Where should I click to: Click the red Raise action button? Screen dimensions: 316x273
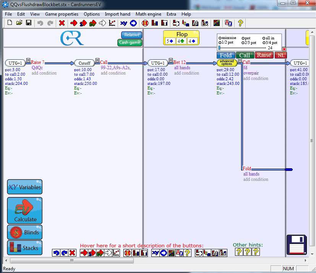pos(264,55)
